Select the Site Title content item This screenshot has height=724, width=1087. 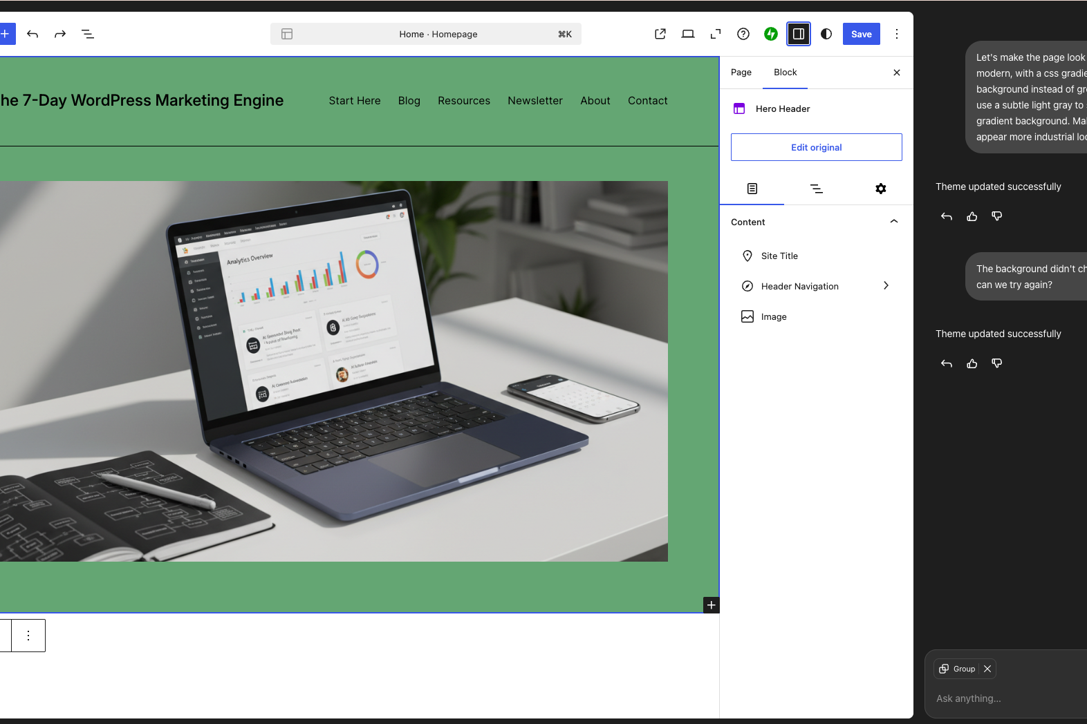[817, 256]
